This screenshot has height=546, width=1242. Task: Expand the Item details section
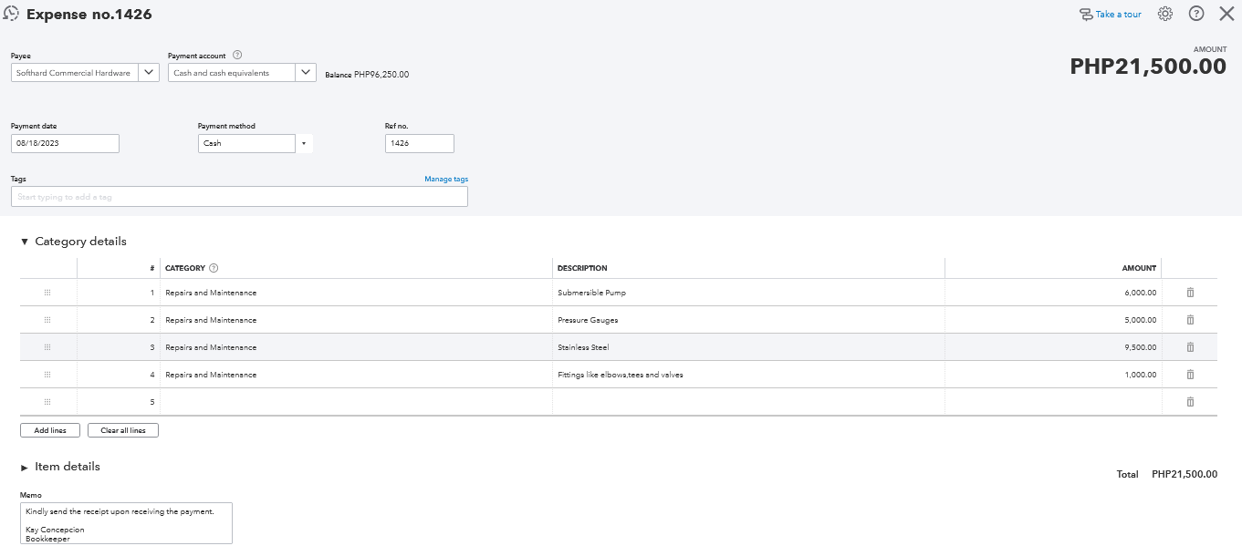(x=25, y=467)
